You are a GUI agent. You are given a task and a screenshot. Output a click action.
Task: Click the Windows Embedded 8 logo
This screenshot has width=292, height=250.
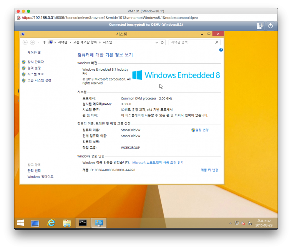(176, 75)
